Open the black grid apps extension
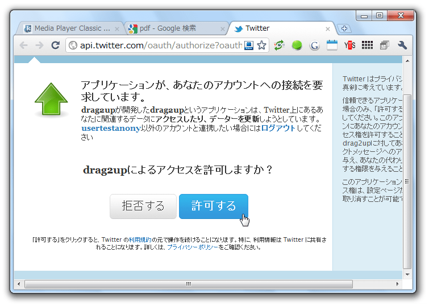Image resolution: width=429 pixels, height=306 pixels. point(367,45)
